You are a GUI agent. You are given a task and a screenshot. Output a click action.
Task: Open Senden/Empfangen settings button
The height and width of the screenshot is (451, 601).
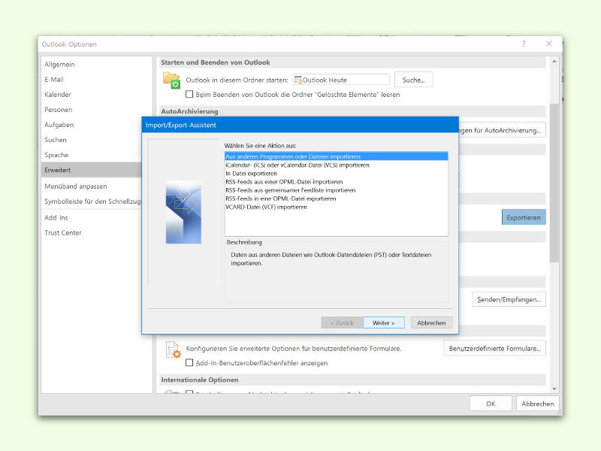tap(509, 299)
